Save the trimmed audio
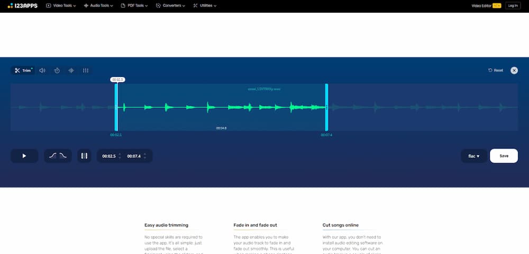The height and width of the screenshot is (254, 529). click(504, 156)
